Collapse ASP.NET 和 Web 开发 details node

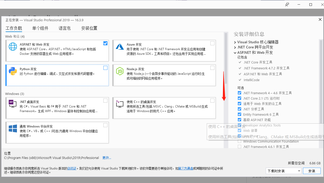(x=235, y=52)
